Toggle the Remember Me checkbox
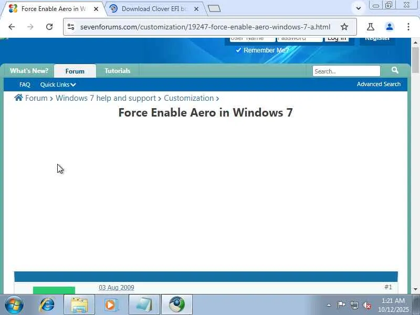420x315 pixels. 238,50
